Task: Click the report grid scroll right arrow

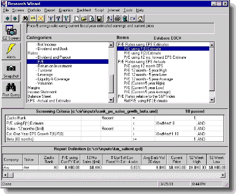Action: point(223,175)
